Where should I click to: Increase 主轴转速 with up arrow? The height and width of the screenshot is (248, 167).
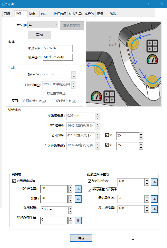[73, 83]
